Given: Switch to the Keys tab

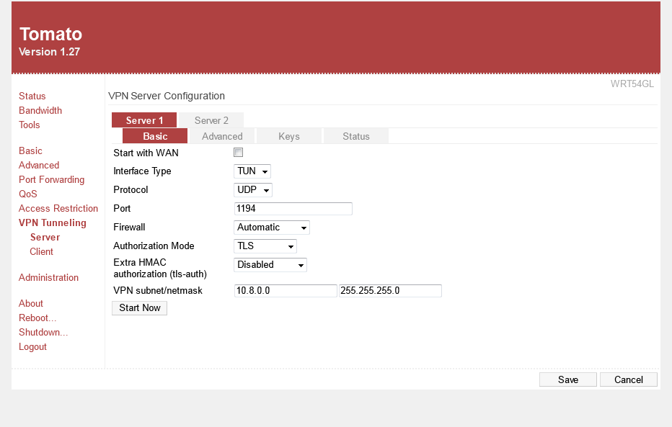Looking at the screenshot, I should (288, 136).
